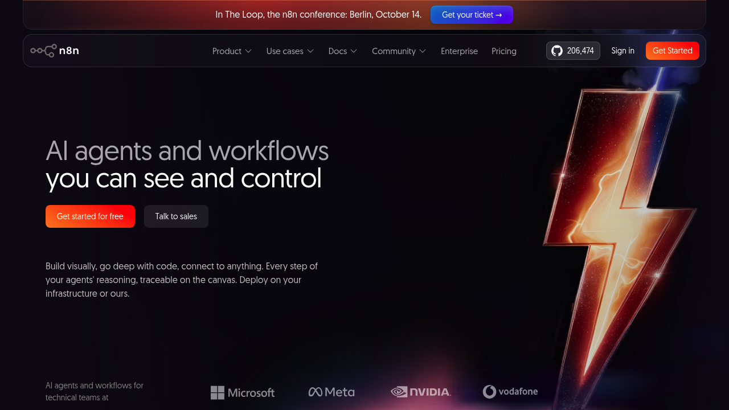729x410 pixels.
Task: Click the In The Loop conference announcement text
Action: pos(318,15)
